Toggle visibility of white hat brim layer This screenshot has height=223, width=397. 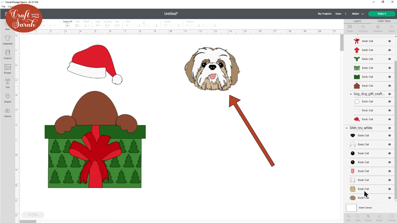click(x=389, y=110)
